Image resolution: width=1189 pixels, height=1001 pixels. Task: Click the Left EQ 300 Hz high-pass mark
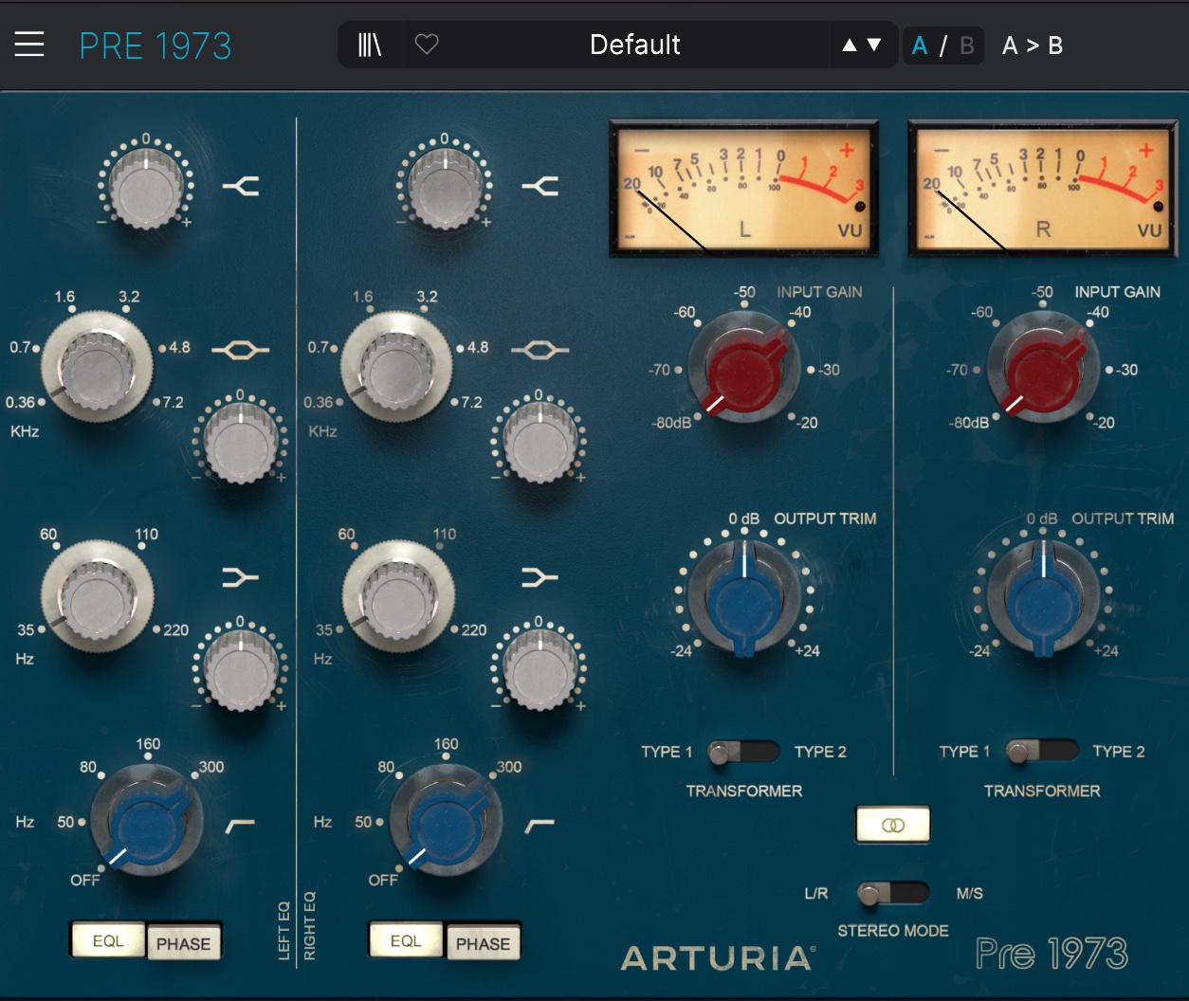point(211,766)
